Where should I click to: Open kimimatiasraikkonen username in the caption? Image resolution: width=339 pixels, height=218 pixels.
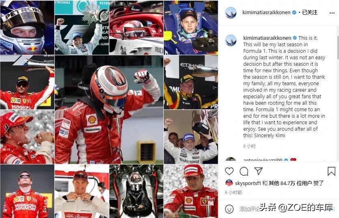(x=267, y=38)
